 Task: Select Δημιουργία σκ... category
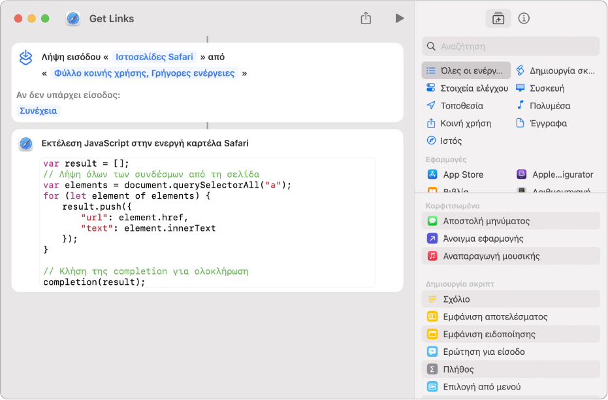click(x=556, y=71)
